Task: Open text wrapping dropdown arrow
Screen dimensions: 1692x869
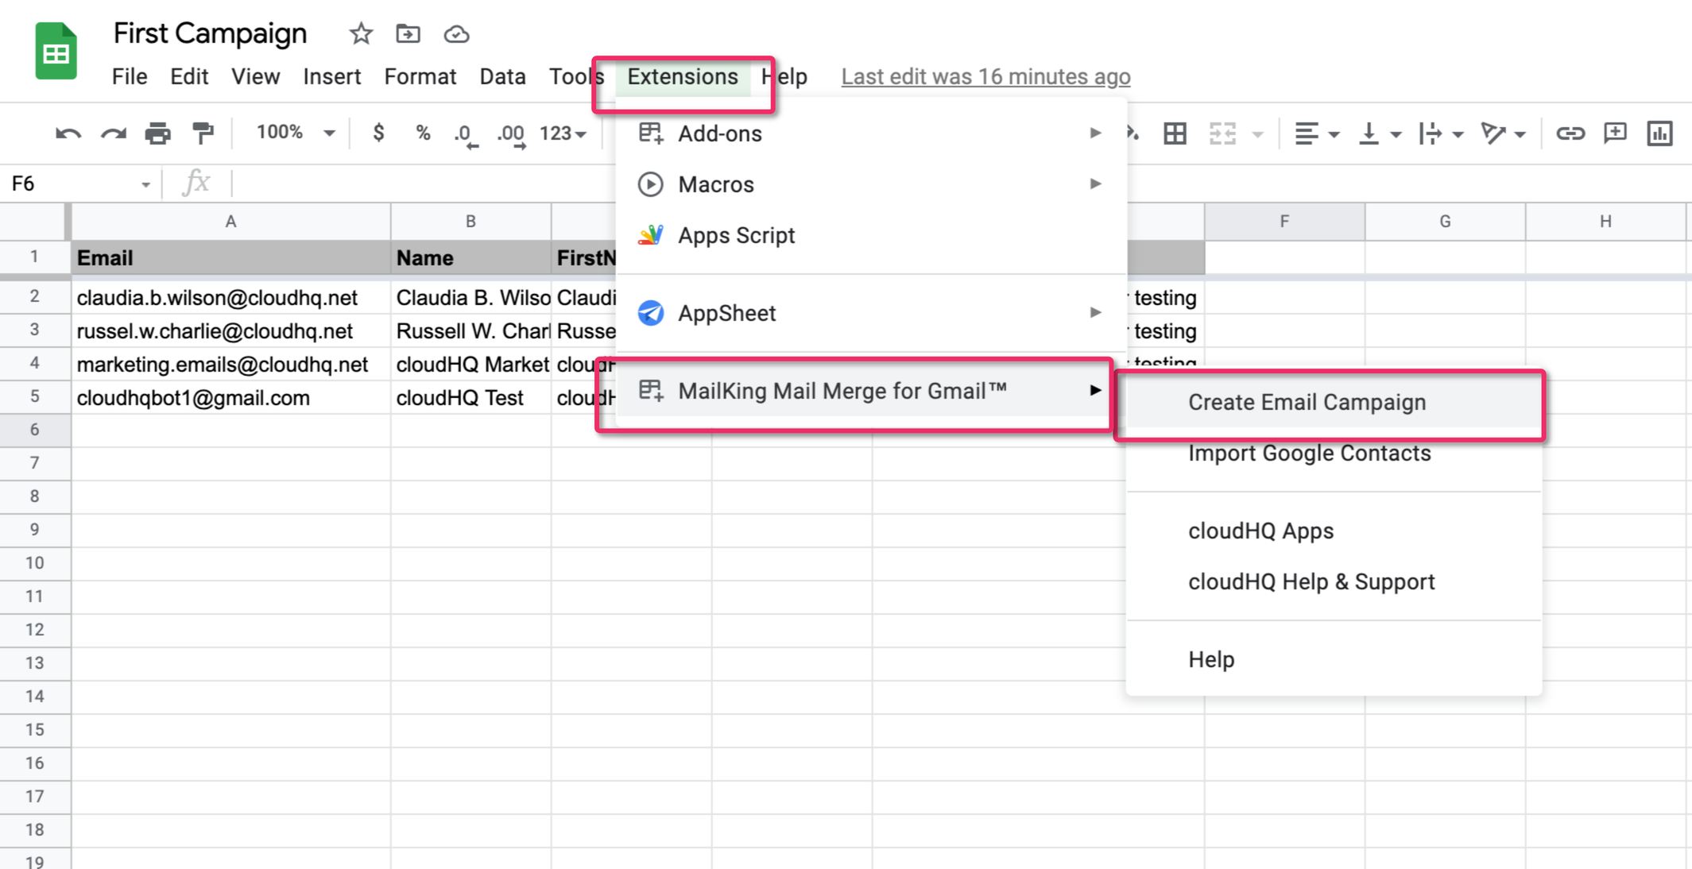Action: [1458, 135]
